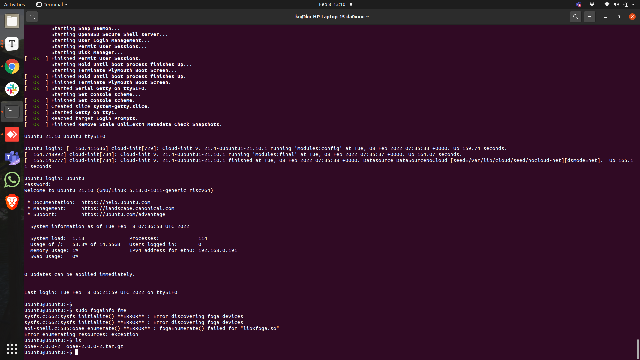This screenshot has height=360, width=640.
Task: Open Microsoft Teams from dock
Action: [x=12, y=157]
